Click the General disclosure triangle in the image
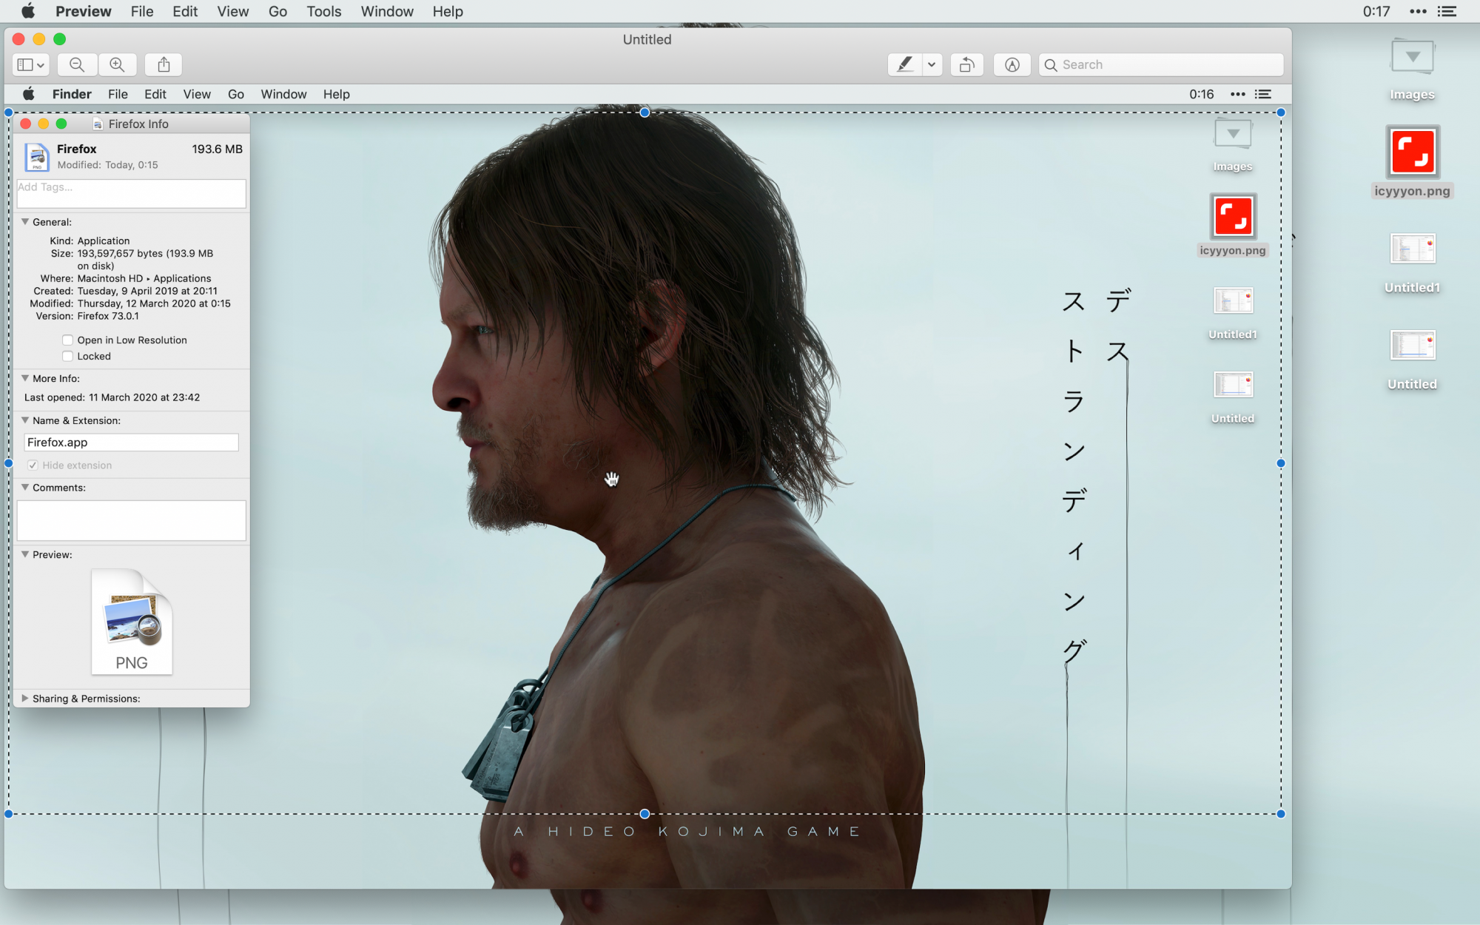 tap(24, 222)
